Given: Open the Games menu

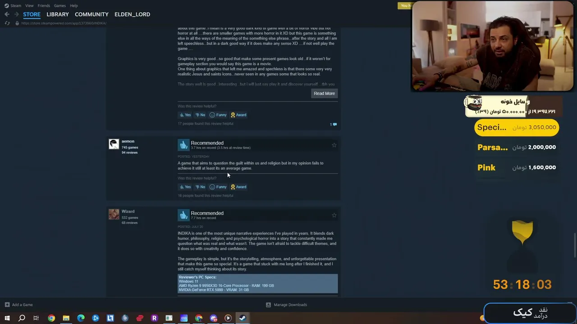Looking at the screenshot, I should (x=60, y=5).
